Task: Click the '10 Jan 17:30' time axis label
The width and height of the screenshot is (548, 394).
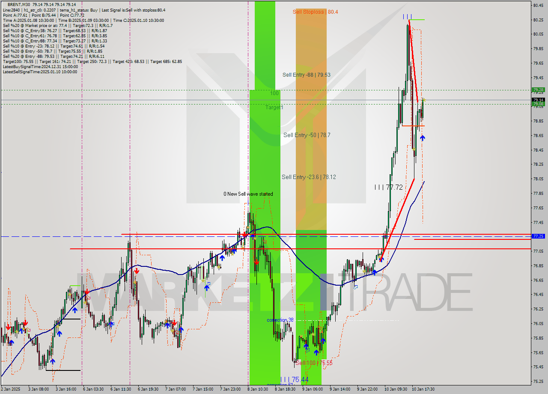Action: click(x=423, y=389)
